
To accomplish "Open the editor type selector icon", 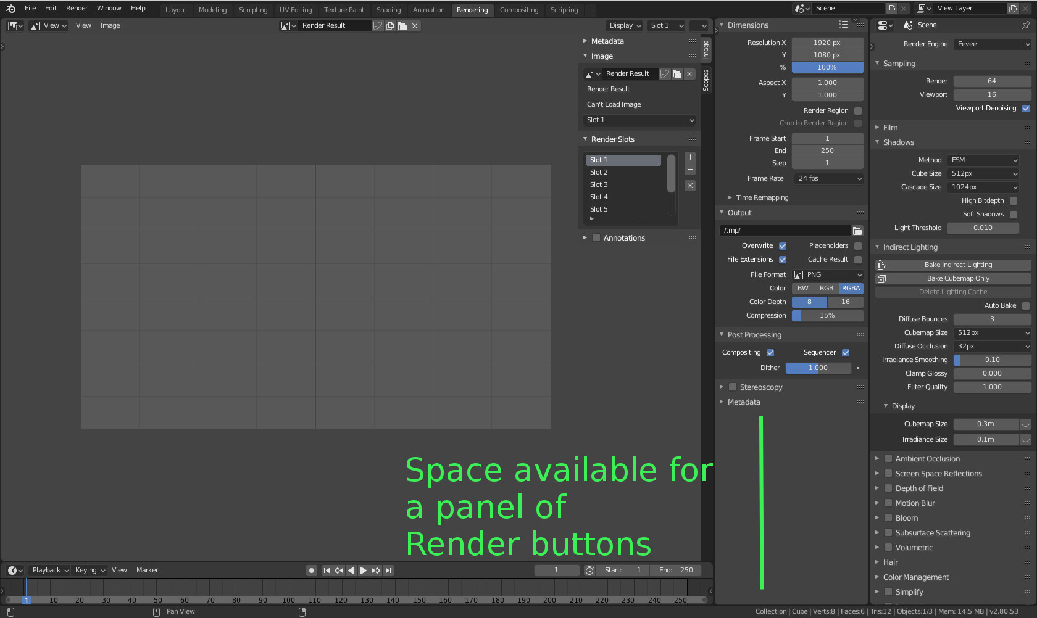I will point(12,25).
